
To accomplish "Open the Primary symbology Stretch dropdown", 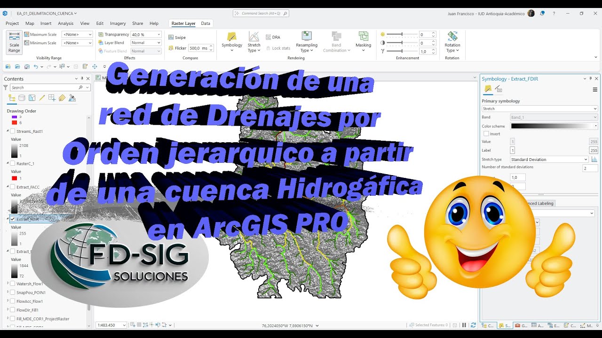I will click(x=540, y=108).
